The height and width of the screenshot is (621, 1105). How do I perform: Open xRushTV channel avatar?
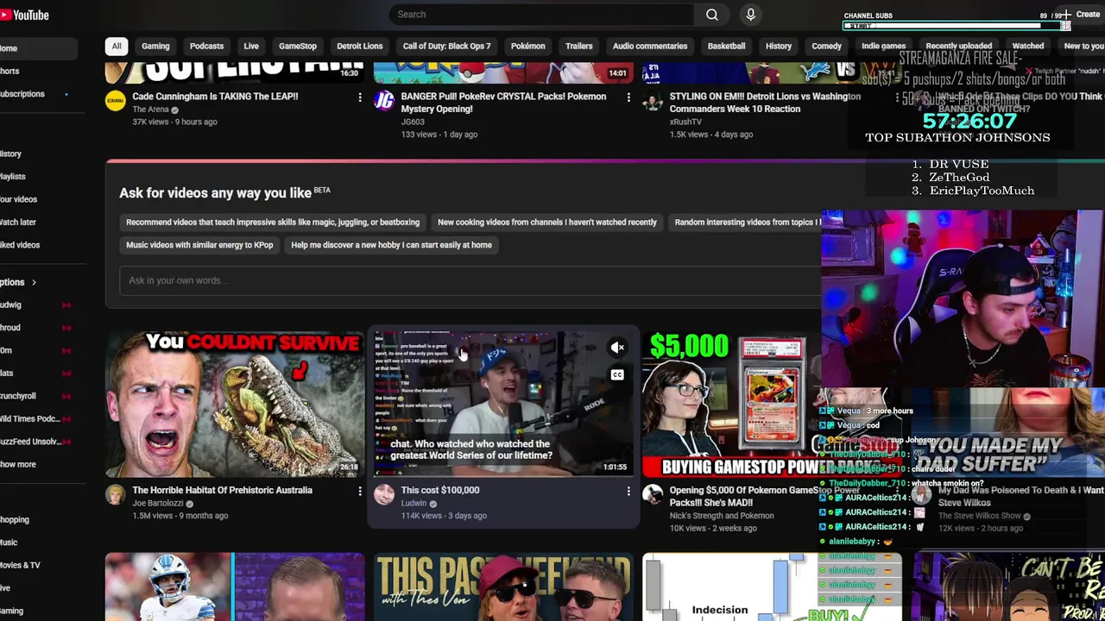pos(653,101)
